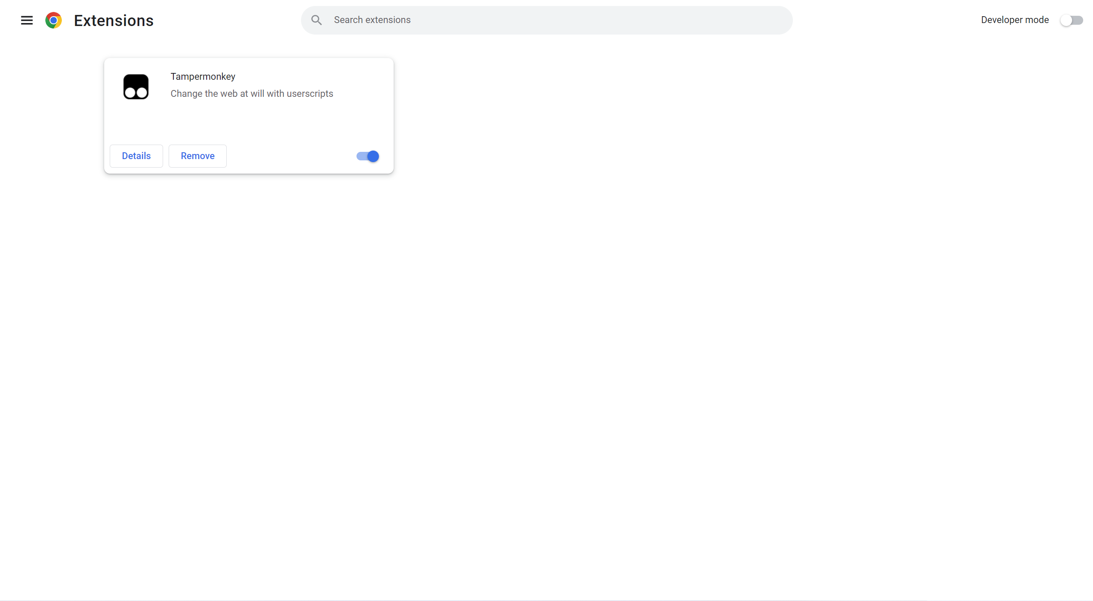
Task: Click the Extensions page title
Action: [x=114, y=20]
